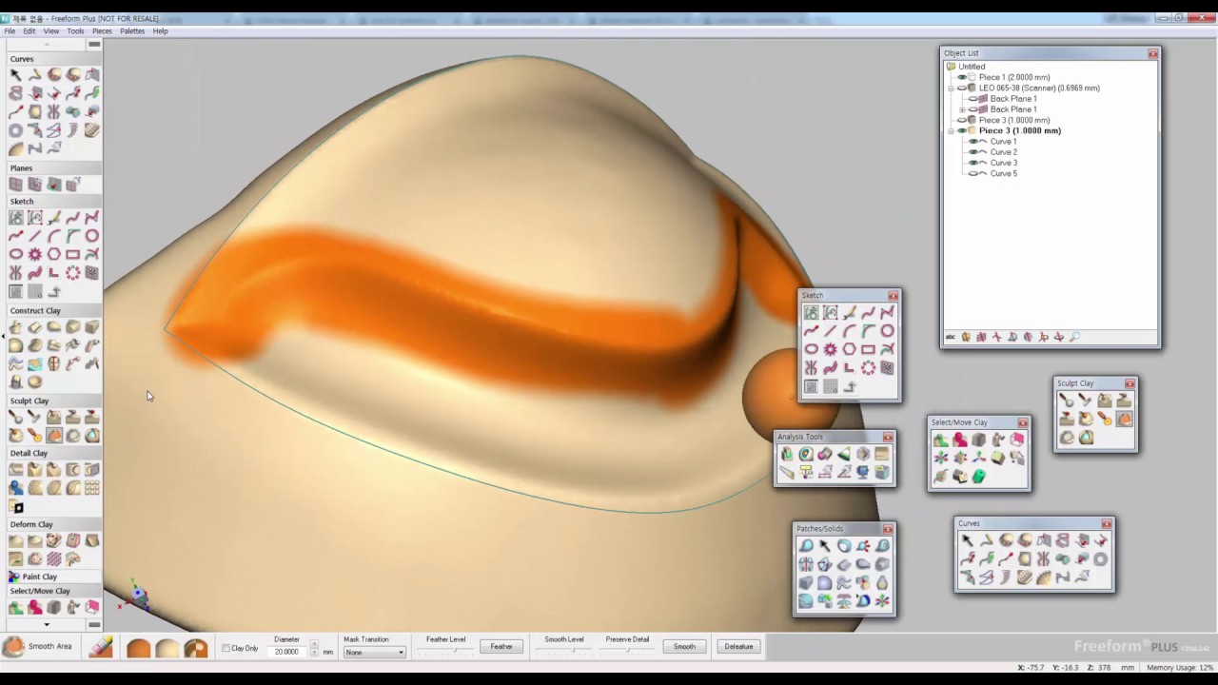Collapse the Construct Clay palette header
The width and height of the screenshot is (1218, 685).
(x=53, y=310)
